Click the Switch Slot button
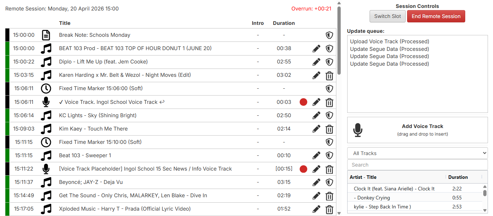Screen dimensions: 493x216 pos(387,16)
